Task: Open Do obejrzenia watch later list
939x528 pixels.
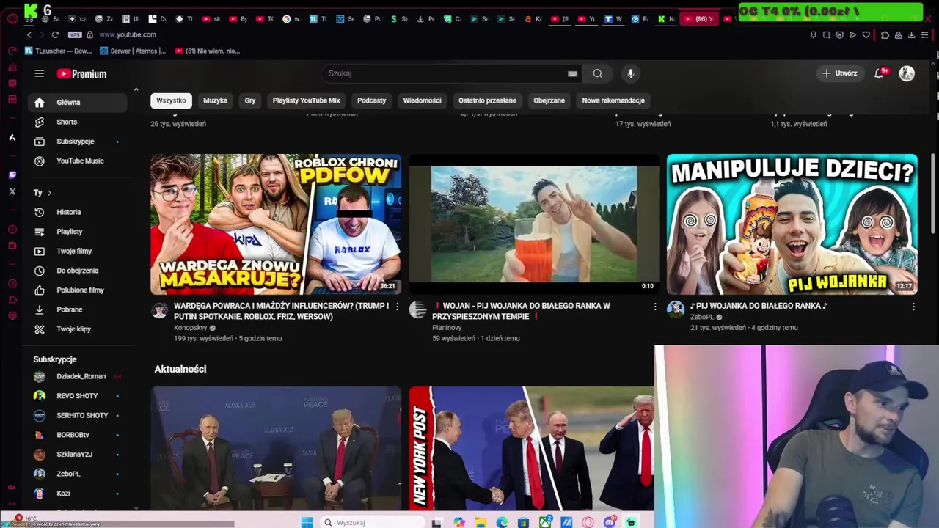Action: [77, 271]
